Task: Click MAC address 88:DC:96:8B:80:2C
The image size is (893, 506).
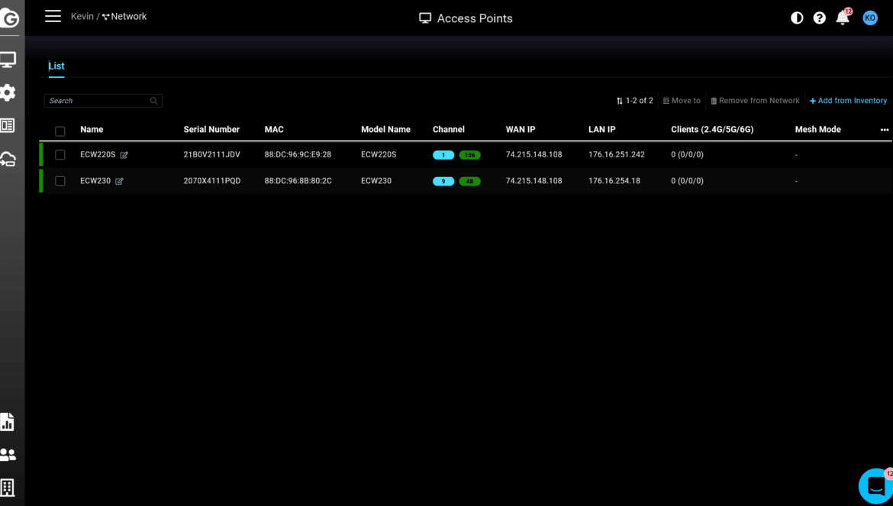Action: [298, 181]
